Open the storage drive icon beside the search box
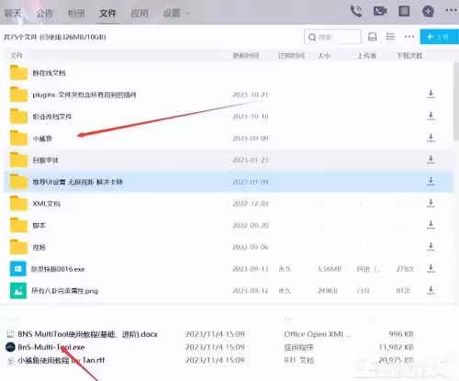Screen dimensions: 459x381 coord(372,37)
